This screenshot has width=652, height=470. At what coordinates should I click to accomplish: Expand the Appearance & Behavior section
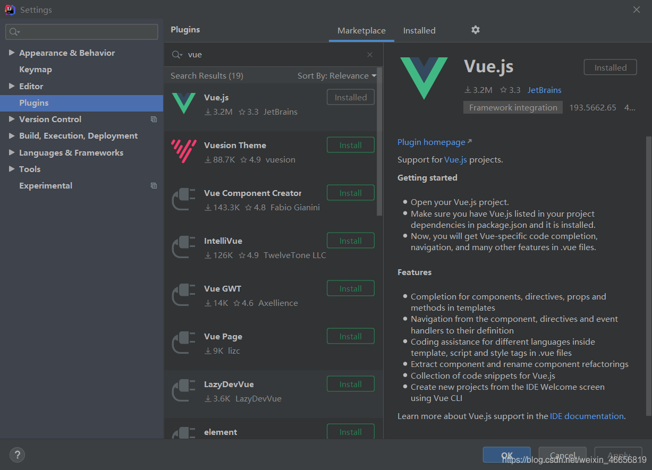(x=12, y=53)
